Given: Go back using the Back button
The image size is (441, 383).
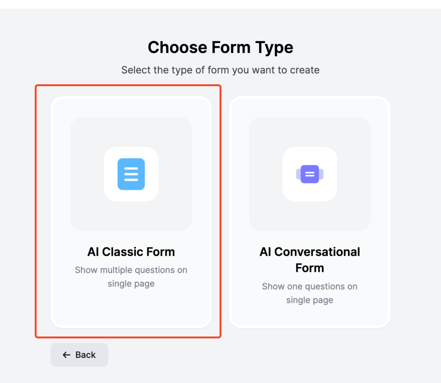Looking at the screenshot, I should coord(79,355).
